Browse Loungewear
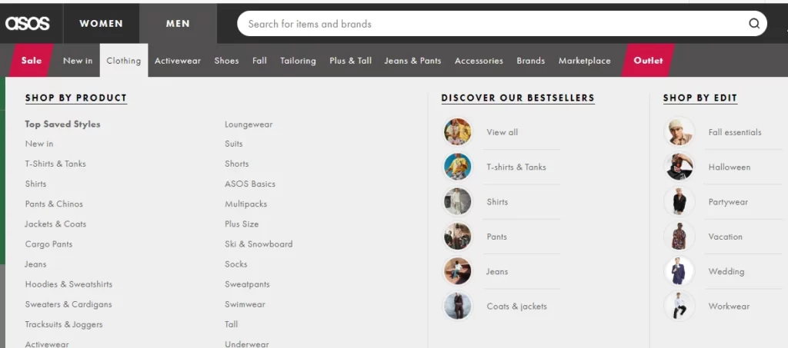The image size is (788, 348). point(249,124)
